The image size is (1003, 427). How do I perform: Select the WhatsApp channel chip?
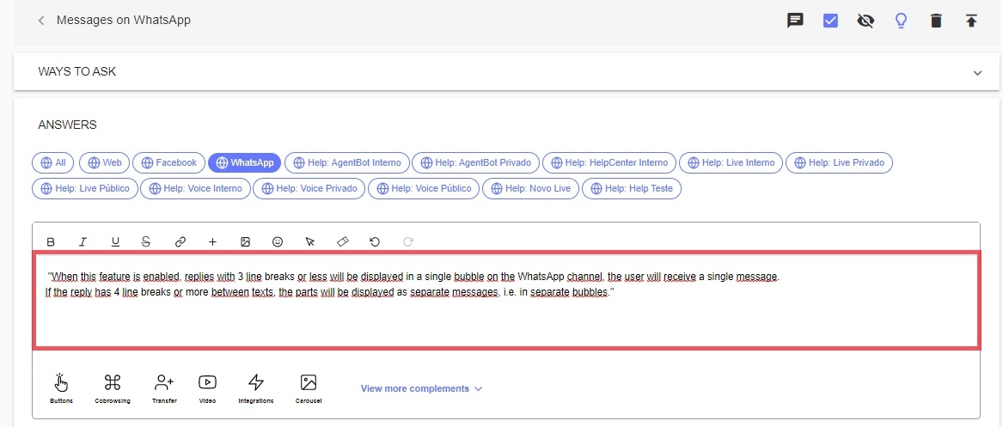tap(245, 163)
